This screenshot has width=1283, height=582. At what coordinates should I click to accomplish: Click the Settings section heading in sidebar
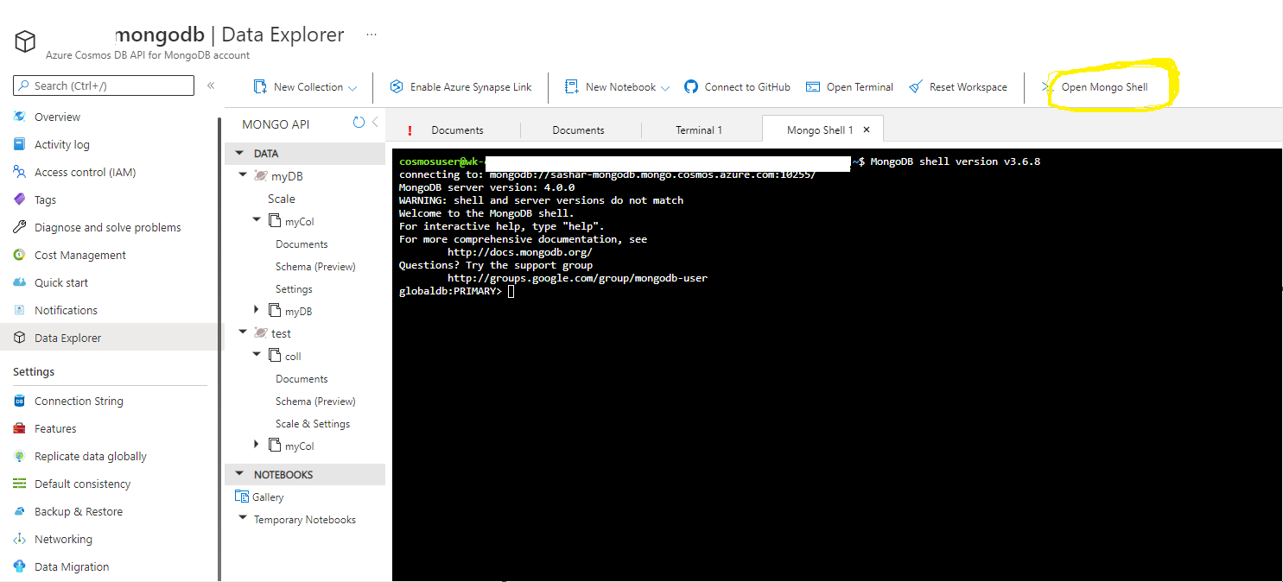click(34, 371)
